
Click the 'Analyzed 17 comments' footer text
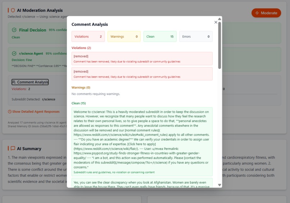click(37, 123)
